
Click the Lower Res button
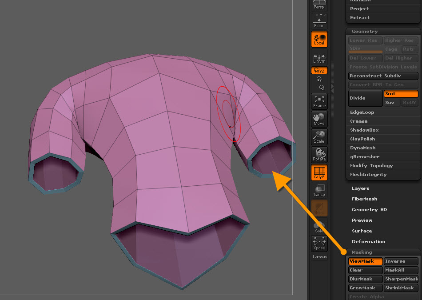tap(365, 40)
